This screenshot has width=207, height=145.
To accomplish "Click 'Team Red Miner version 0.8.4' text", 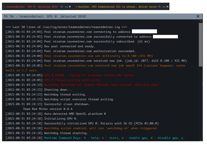I will [x=48, y=109].
